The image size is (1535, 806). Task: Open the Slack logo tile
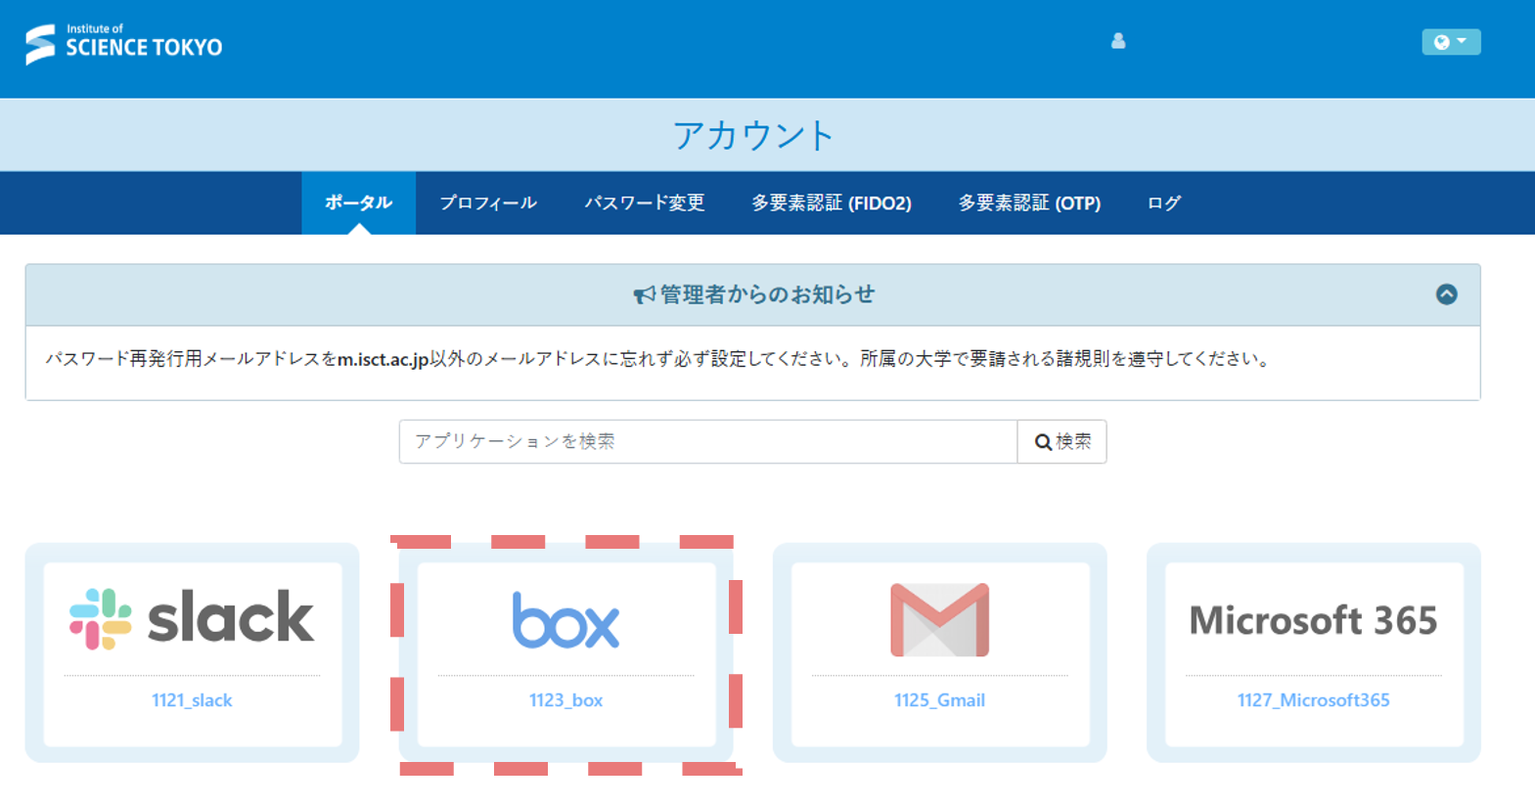[x=192, y=618]
